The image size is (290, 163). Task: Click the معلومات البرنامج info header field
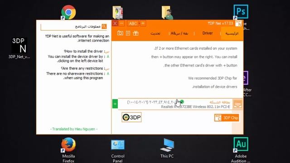(74, 27)
